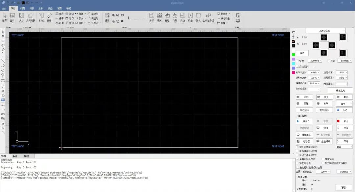355x192 pixels.
Task: Open the 工艺 process settings icon
Action: [238, 17]
